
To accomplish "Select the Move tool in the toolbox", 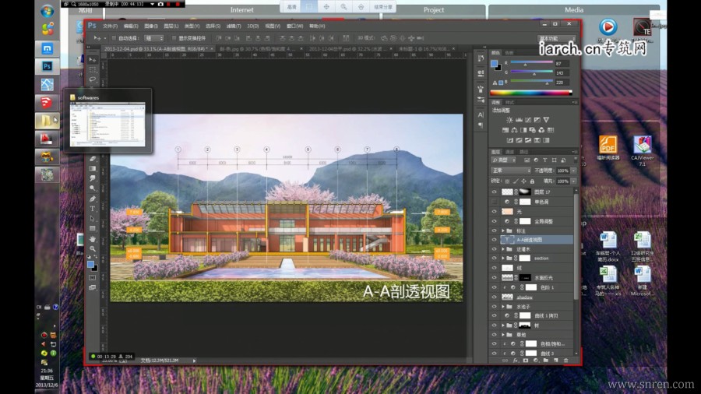I will [x=93, y=60].
